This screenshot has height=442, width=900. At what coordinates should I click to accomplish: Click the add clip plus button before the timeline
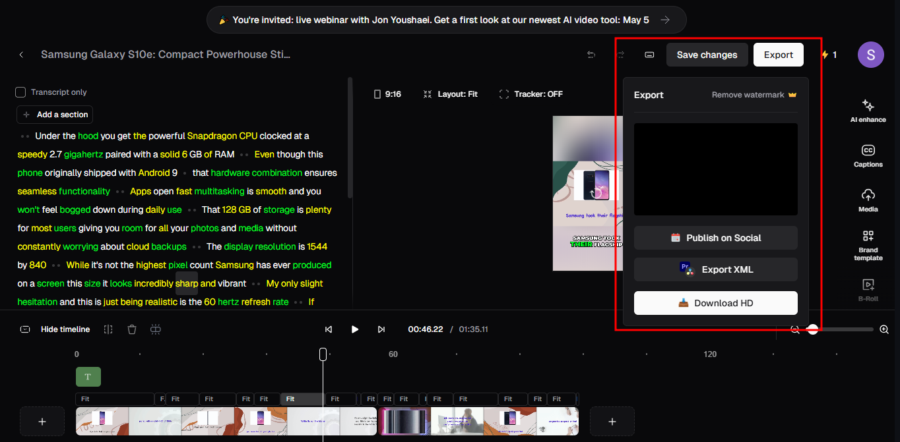click(42, 422)
